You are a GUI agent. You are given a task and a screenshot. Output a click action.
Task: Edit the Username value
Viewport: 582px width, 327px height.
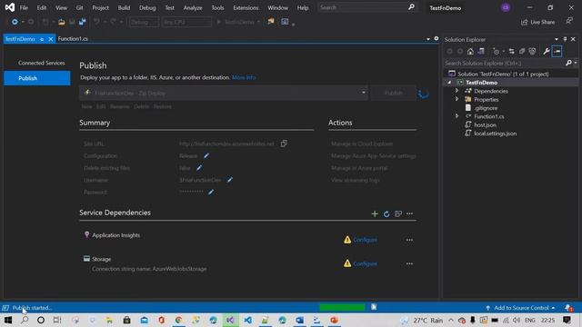pos(230,180)
